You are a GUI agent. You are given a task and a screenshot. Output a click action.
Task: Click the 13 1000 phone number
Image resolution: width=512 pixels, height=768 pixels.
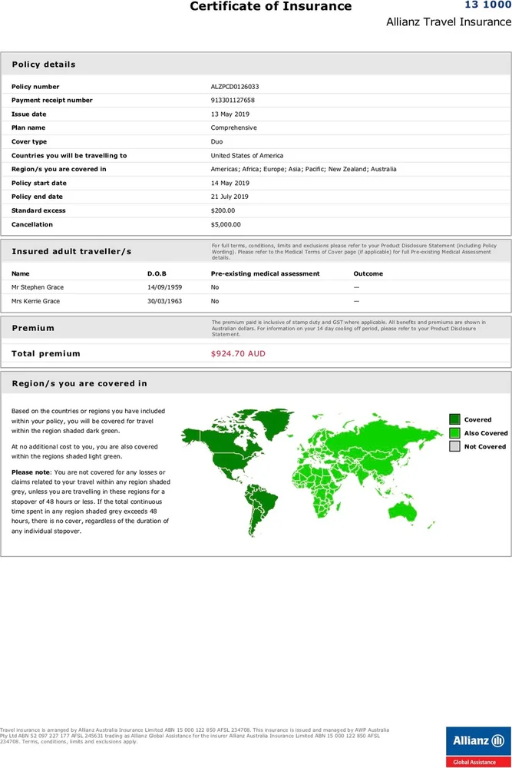coord(487,5)
